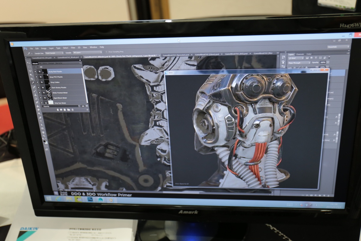Switch to the Channels tab
The height and width of the screenshot is (241, 361).
300,54
